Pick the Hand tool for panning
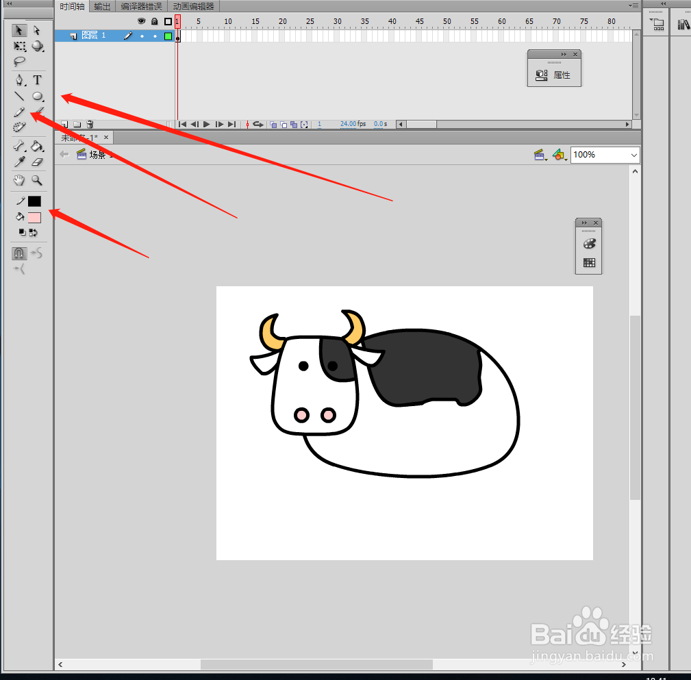This screenshot has width=691, height=680. tap(18, 180)
